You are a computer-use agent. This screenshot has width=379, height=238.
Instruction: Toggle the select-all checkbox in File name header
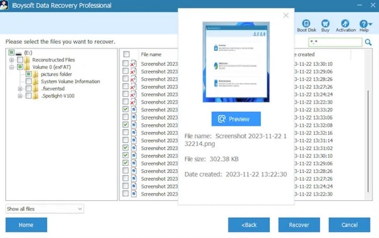point(126,54)
